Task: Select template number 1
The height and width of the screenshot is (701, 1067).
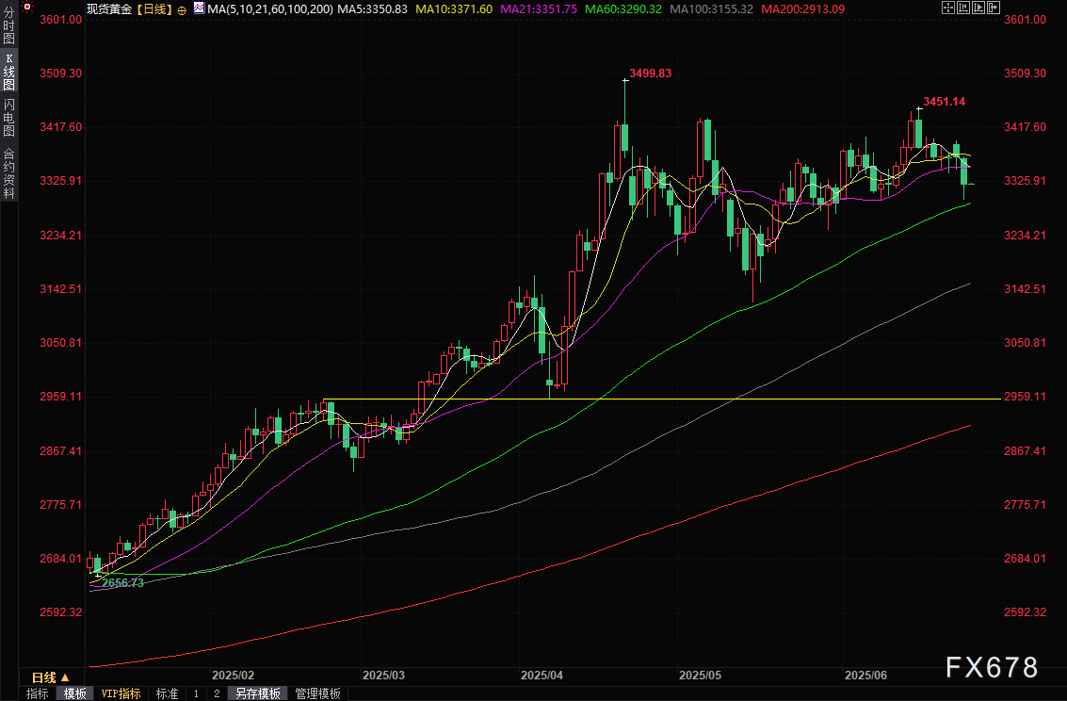Action: click(196, 693)
